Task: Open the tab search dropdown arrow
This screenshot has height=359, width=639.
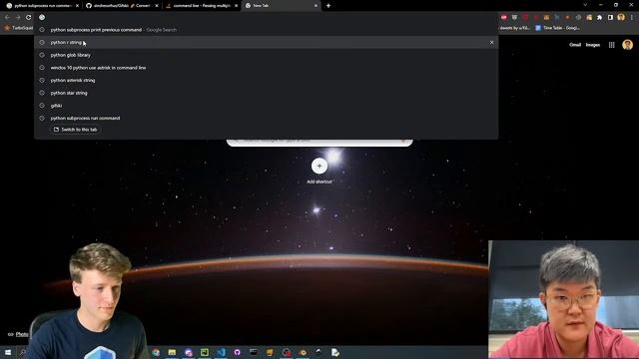Action: (x=585, y=5)
